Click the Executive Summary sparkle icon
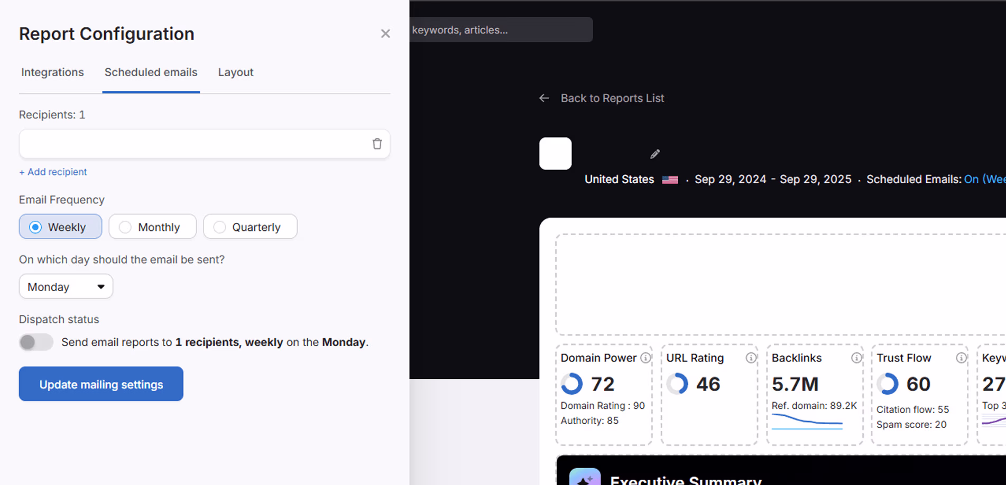1006x485 pixels. (585, 478)
